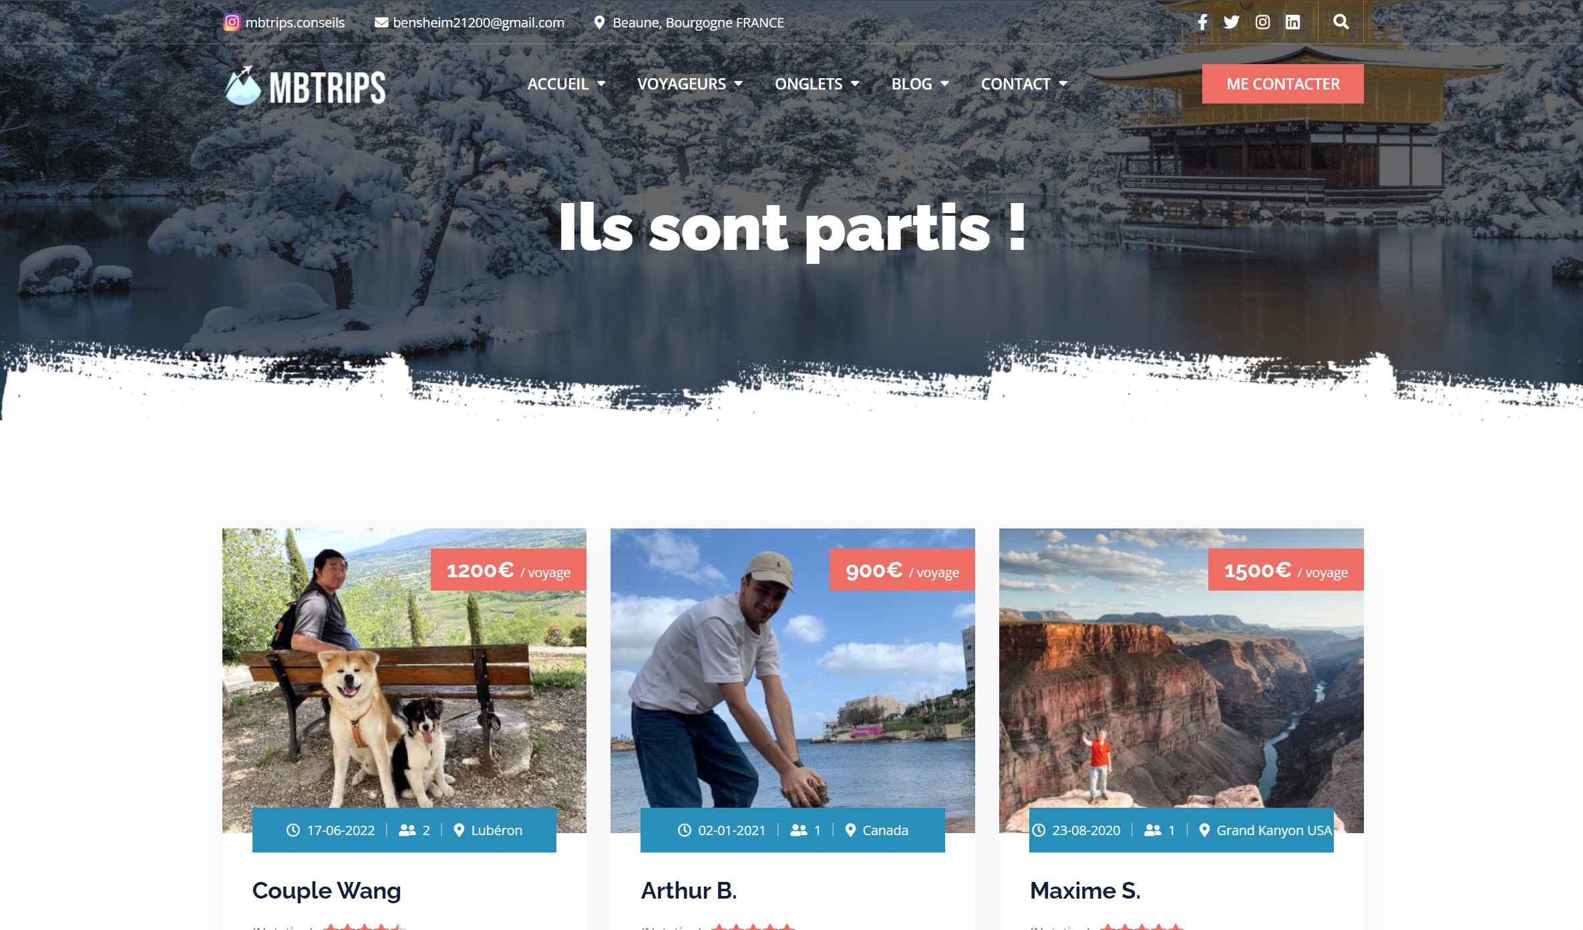Click the ME CONTACTER button

pos(1282,84)
